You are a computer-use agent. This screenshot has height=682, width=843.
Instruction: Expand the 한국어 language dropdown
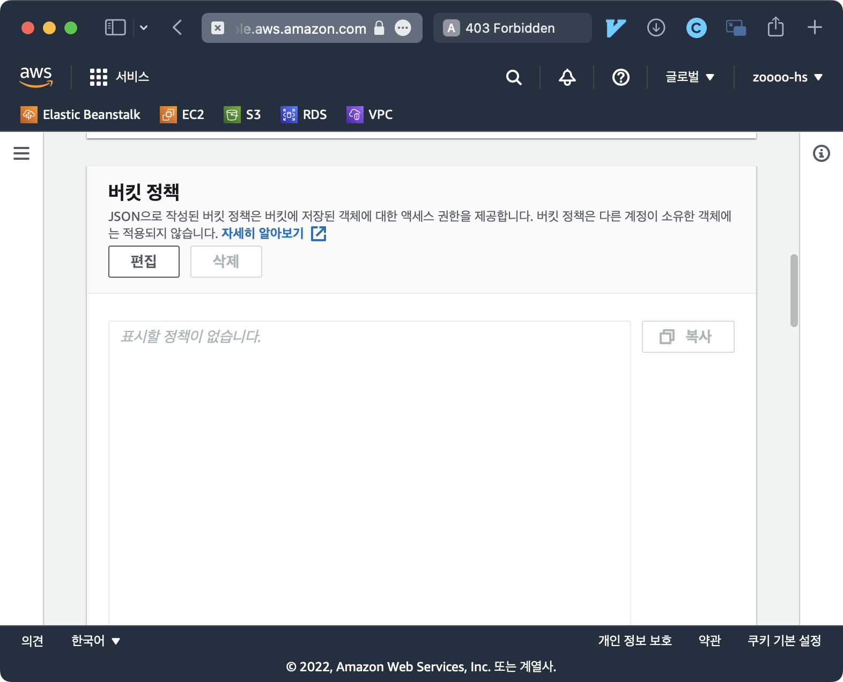click(95, 641)
